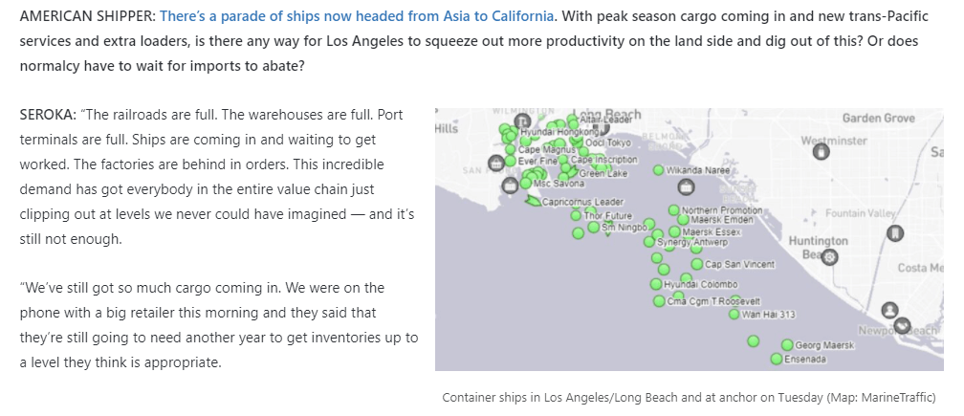Image resolution: width=964 pixels, height=416 pixels.
Task: Click the MarineTraffic map image caption
Action: [x=689, y=398]
